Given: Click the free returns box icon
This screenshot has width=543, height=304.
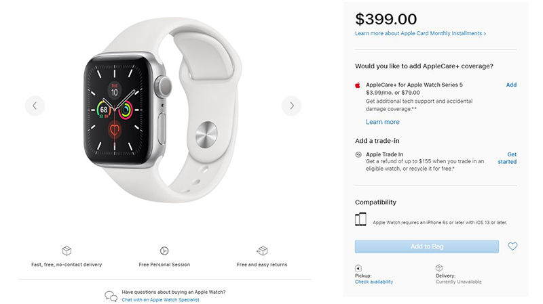Looking at the screenshot, I should (262, 251).
